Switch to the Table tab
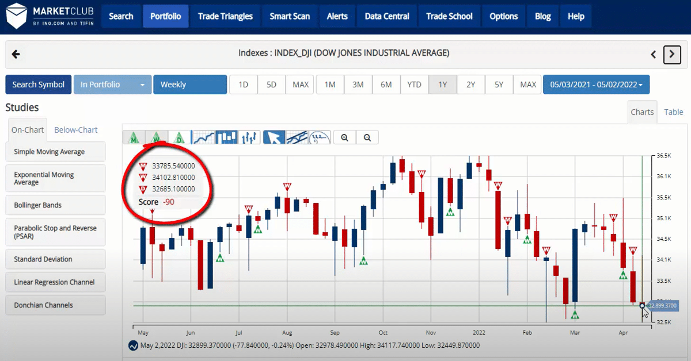Viewport: 691px width, 361px height. tap(673, 112)
